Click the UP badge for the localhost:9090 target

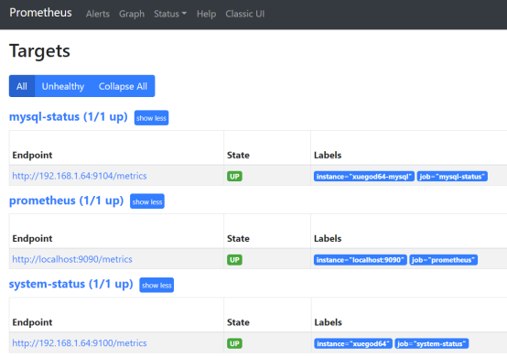[x=234, y=260]
